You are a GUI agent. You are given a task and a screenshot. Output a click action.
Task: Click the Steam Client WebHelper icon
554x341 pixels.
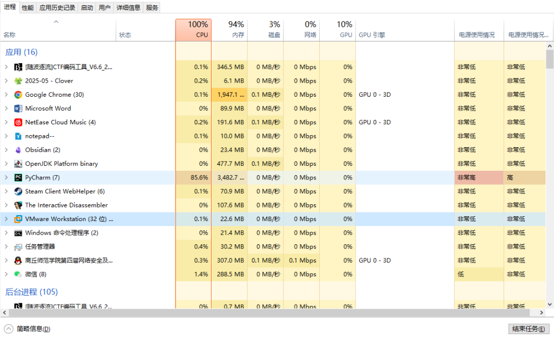(18, 191)
